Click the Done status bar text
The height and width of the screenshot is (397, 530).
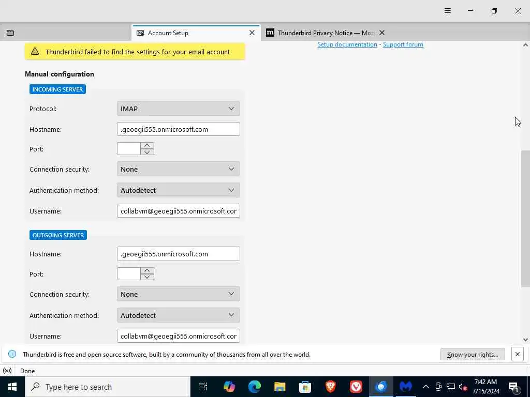pyautogui.click(x=27, y=371)
